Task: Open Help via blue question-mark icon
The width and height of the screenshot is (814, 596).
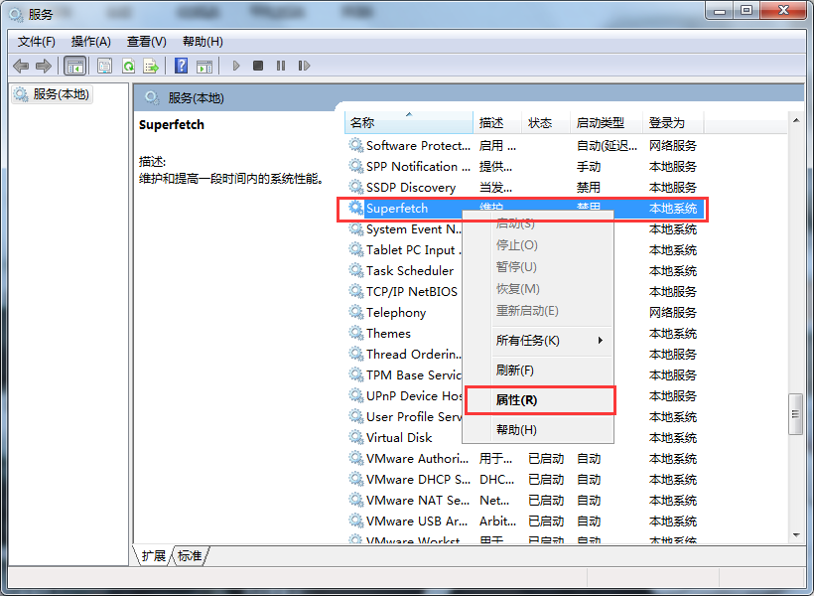Action: [181, 66]
